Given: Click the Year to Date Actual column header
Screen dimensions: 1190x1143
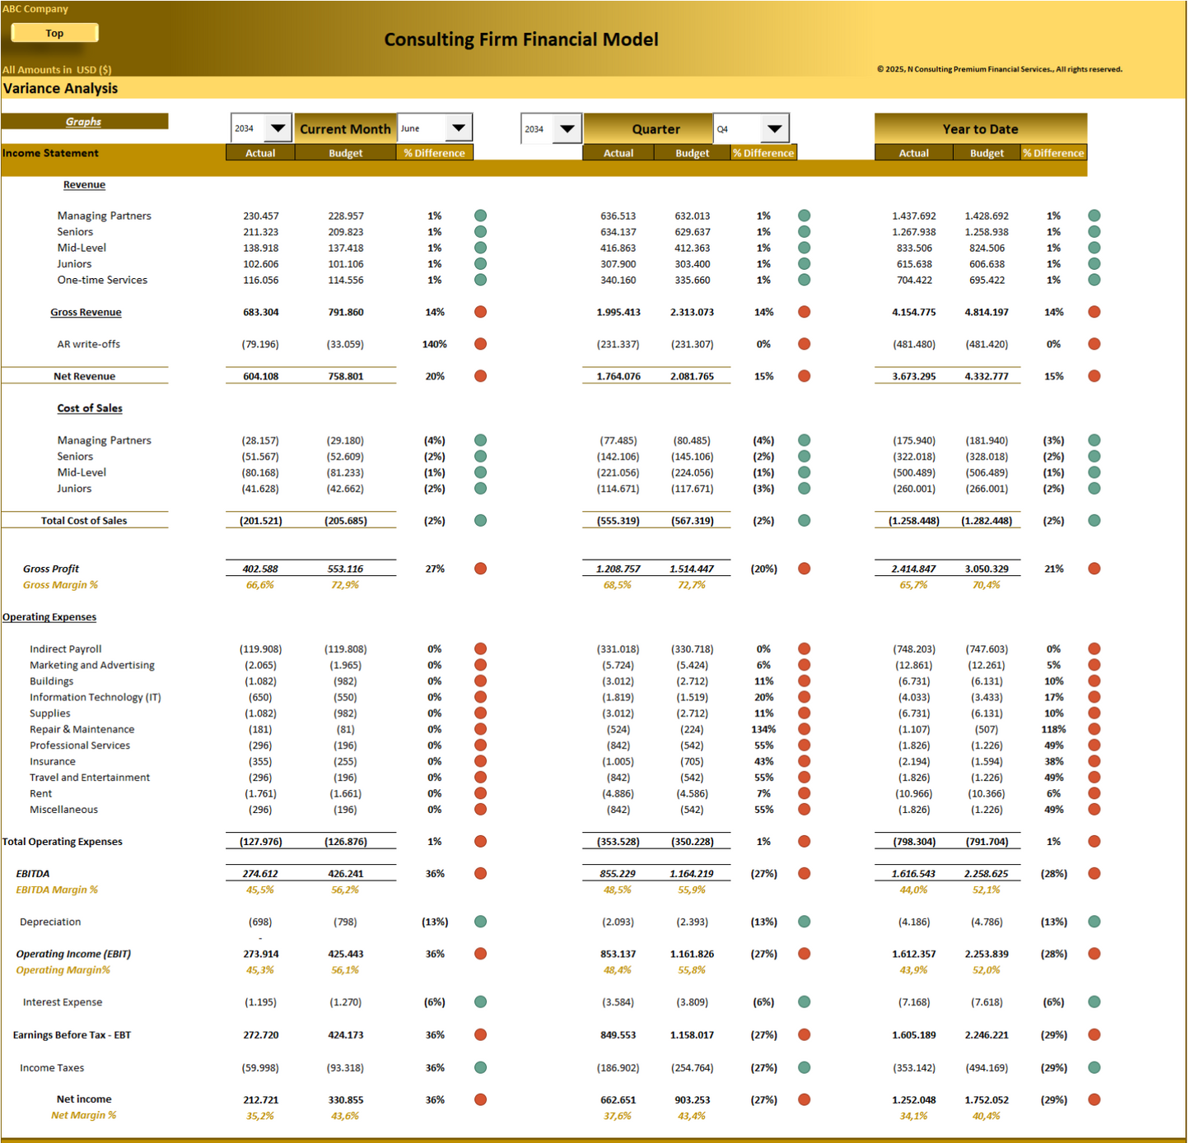Looking at the screenshot, I should 914,153.
